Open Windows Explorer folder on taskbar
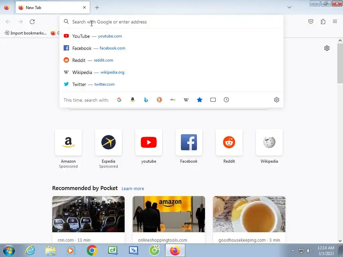 (51, 250)
